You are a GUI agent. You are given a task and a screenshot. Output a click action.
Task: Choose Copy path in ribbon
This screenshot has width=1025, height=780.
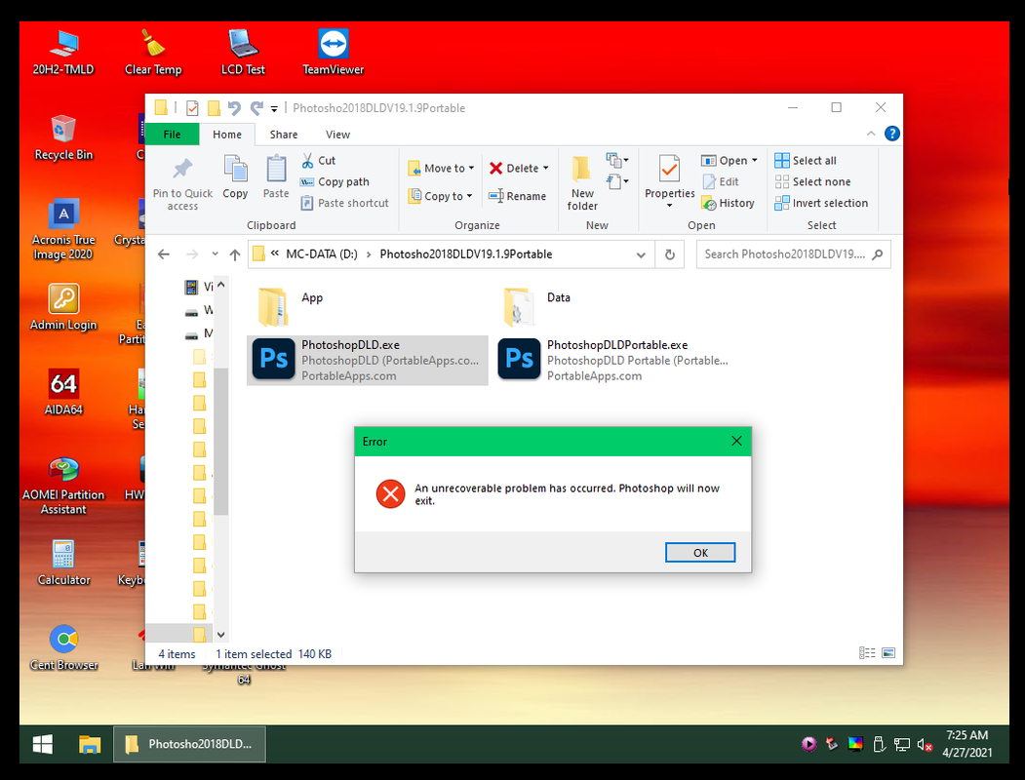click(x=335, y=181)
